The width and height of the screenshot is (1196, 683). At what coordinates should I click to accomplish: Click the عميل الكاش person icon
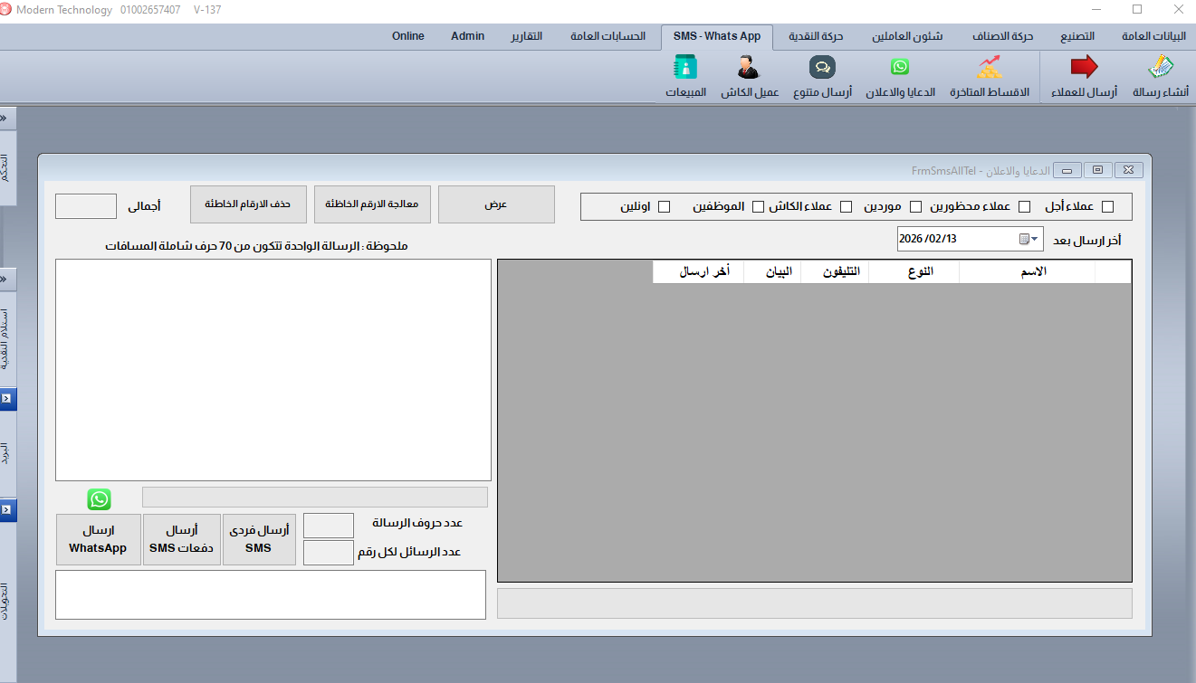[749, 68]
